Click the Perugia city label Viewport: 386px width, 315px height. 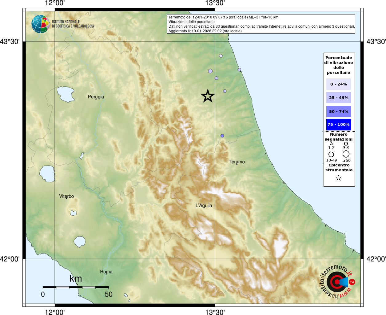[x=96, y=97]
